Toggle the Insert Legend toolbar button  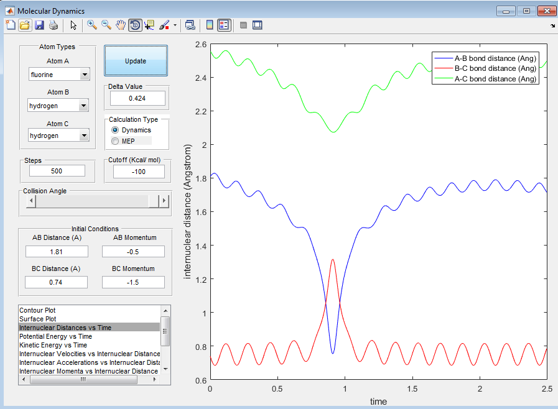[x=224, y=25]
